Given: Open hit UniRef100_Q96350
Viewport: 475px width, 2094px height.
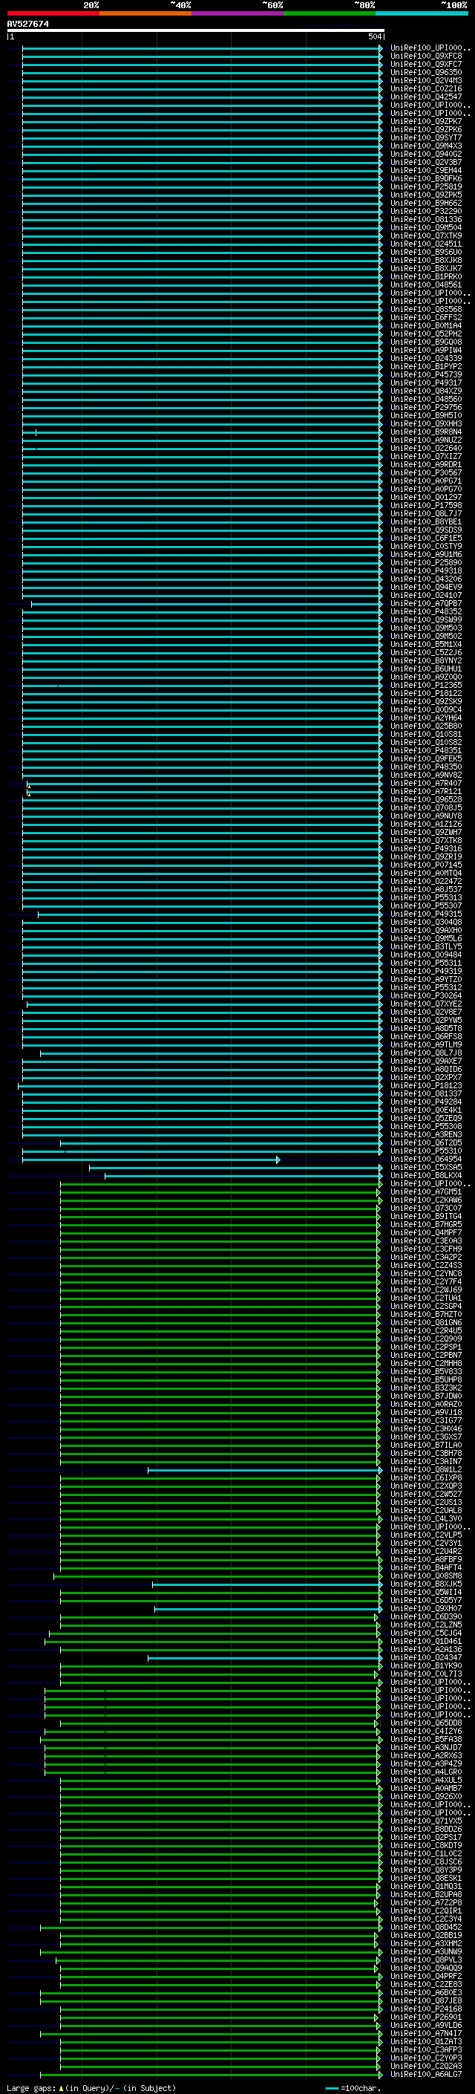Looking at the screenshot, I should pyautogui.click(x=426, y=72).
